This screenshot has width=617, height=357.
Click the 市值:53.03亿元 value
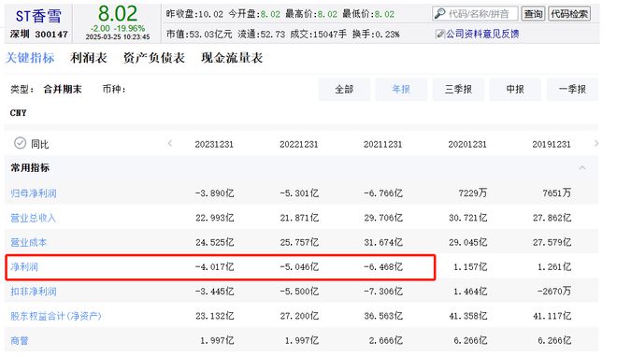199,35
